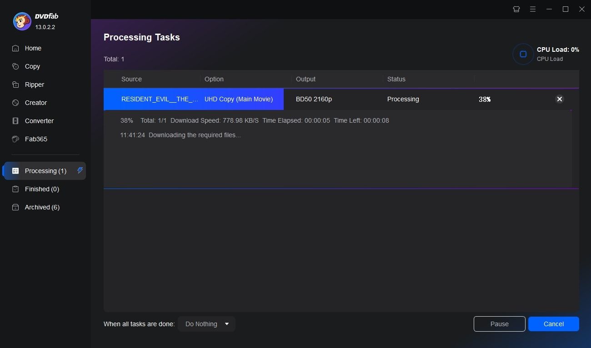Click the Processing list icon
This screenshot has width=591, height=348.
[x=15, y=171]
